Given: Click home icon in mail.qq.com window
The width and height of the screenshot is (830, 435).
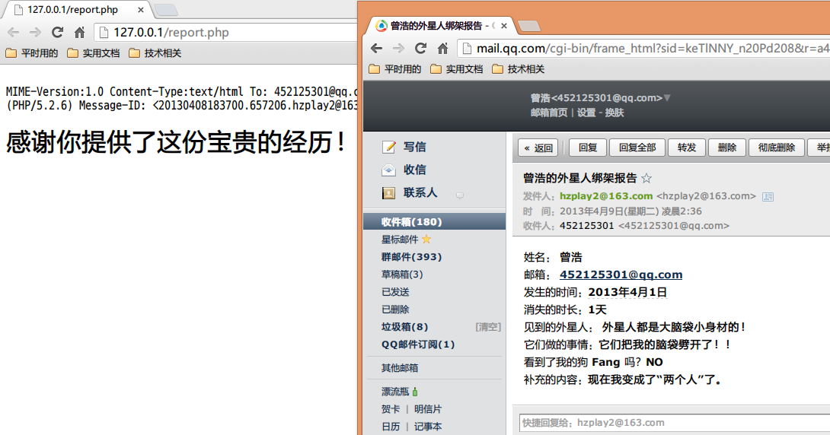Looking at the screenshot, I should point(443,49).
